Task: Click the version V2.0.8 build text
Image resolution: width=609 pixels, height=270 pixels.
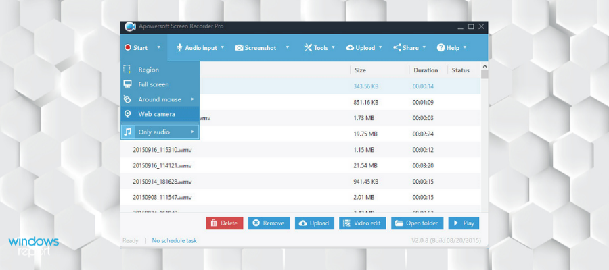Action: click(x=447, y=240)
